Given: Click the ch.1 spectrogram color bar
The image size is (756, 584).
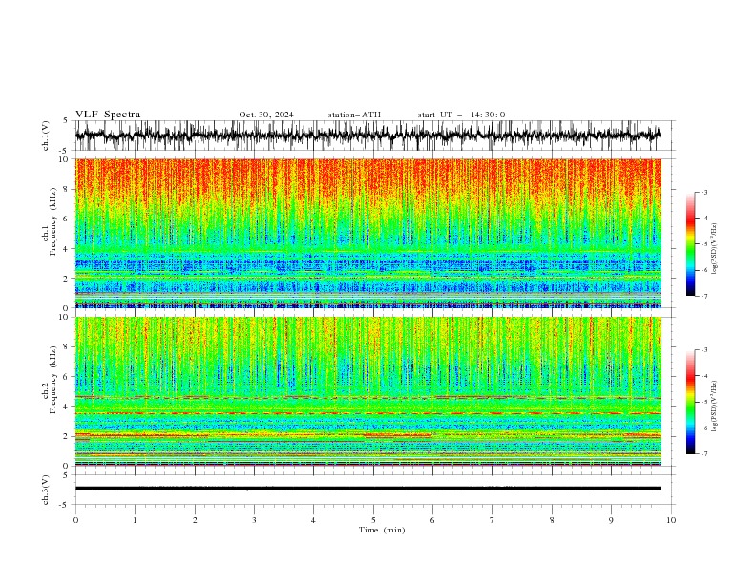Looking at the screenshot, I should pos(691,244).
